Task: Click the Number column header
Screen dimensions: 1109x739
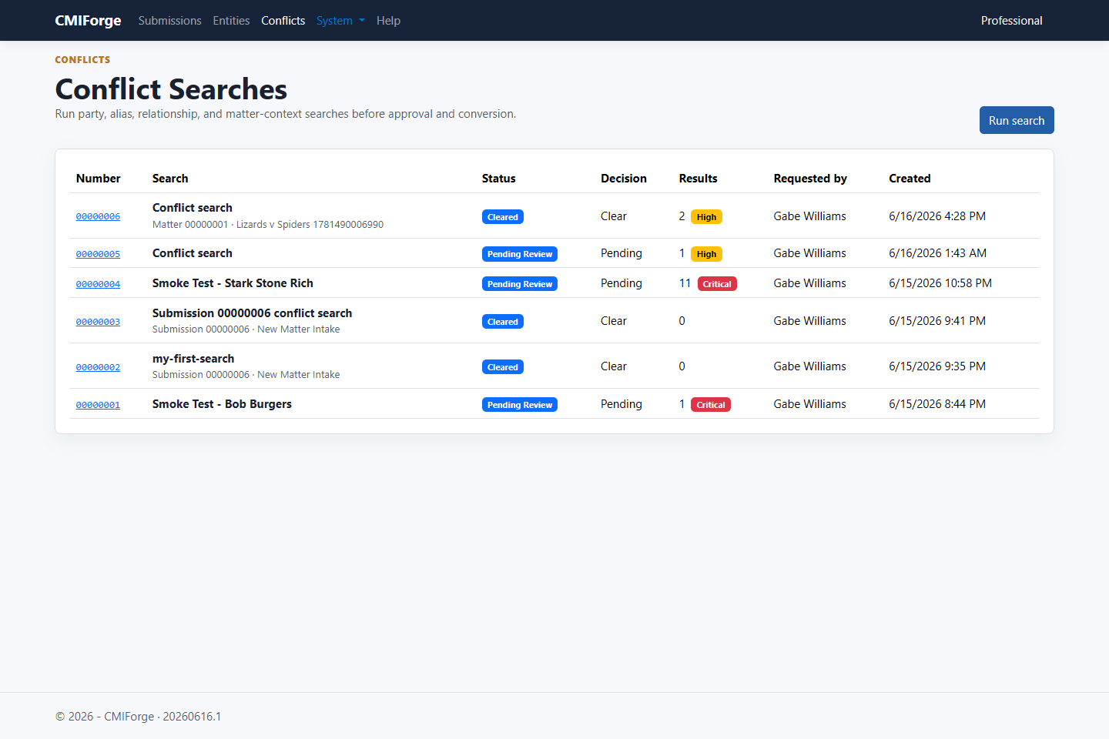Action: coord(98,179)
